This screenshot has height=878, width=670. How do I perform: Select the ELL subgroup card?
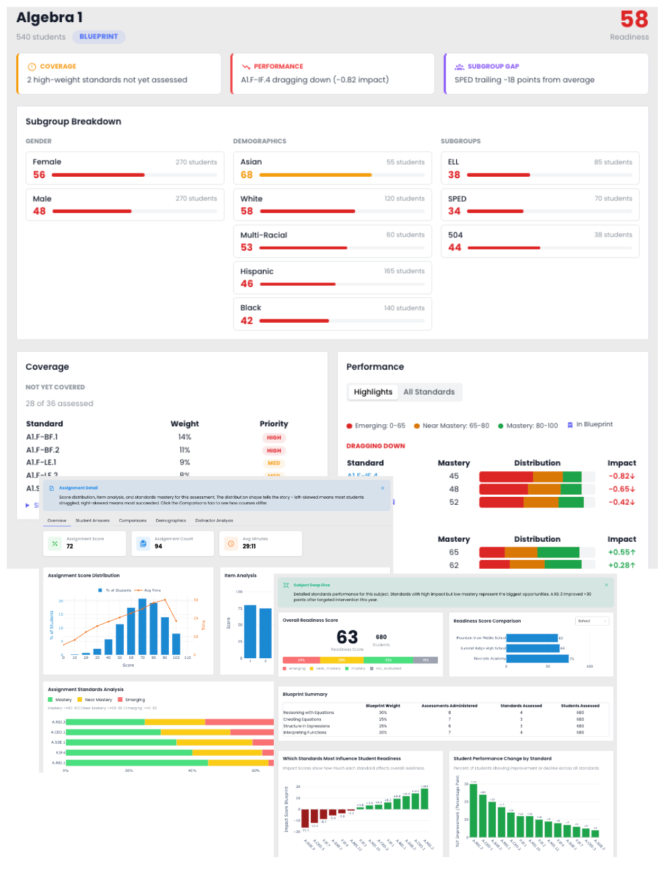pos(540,168)
